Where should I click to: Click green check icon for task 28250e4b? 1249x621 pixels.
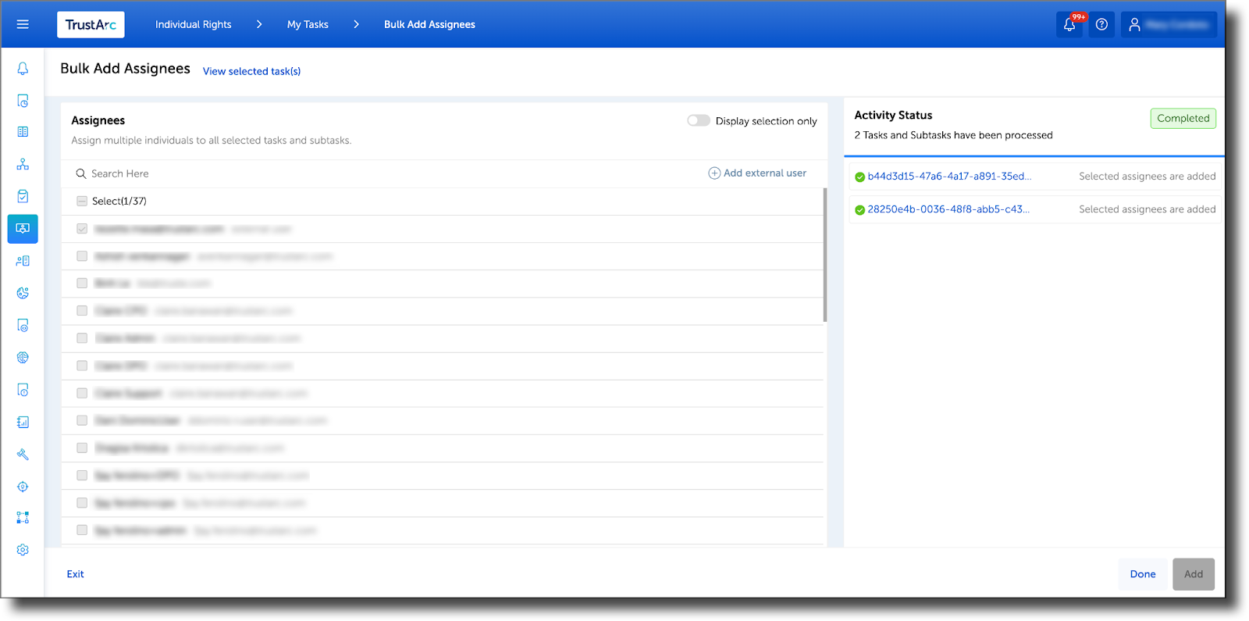[859, 209]
